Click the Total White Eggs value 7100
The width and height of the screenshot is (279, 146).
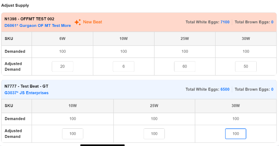point(225,22)
